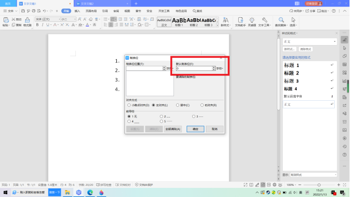The image size is (350, 197).
Task: Click the Cut scissors icon
Action: 13,19
